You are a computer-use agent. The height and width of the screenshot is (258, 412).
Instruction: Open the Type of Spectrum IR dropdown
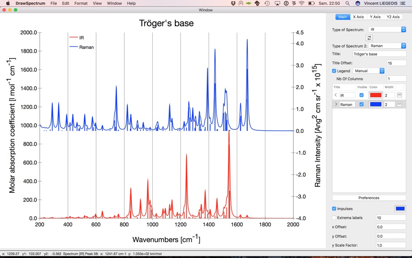click(387, 30)
